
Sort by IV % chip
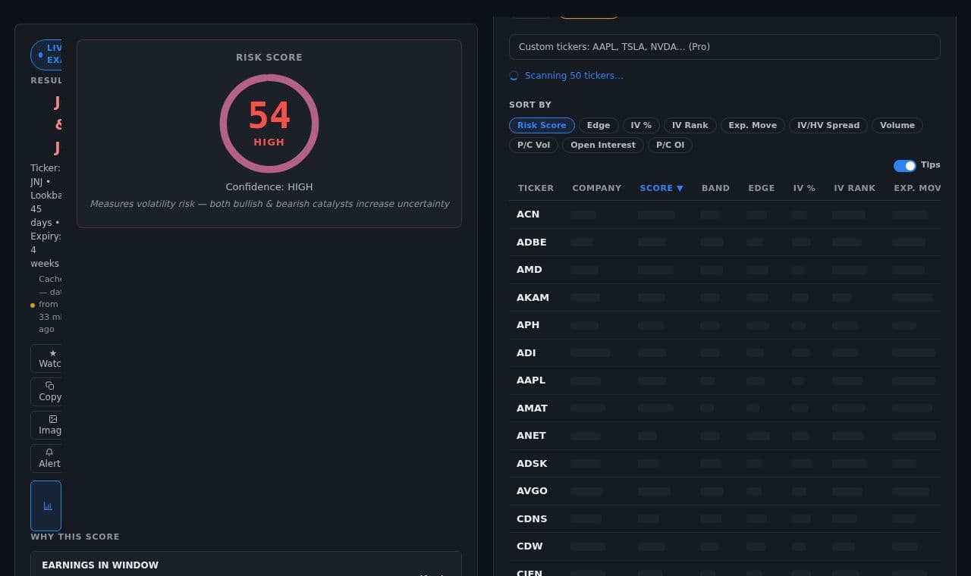pyautogui.click(x=641, y=125)
